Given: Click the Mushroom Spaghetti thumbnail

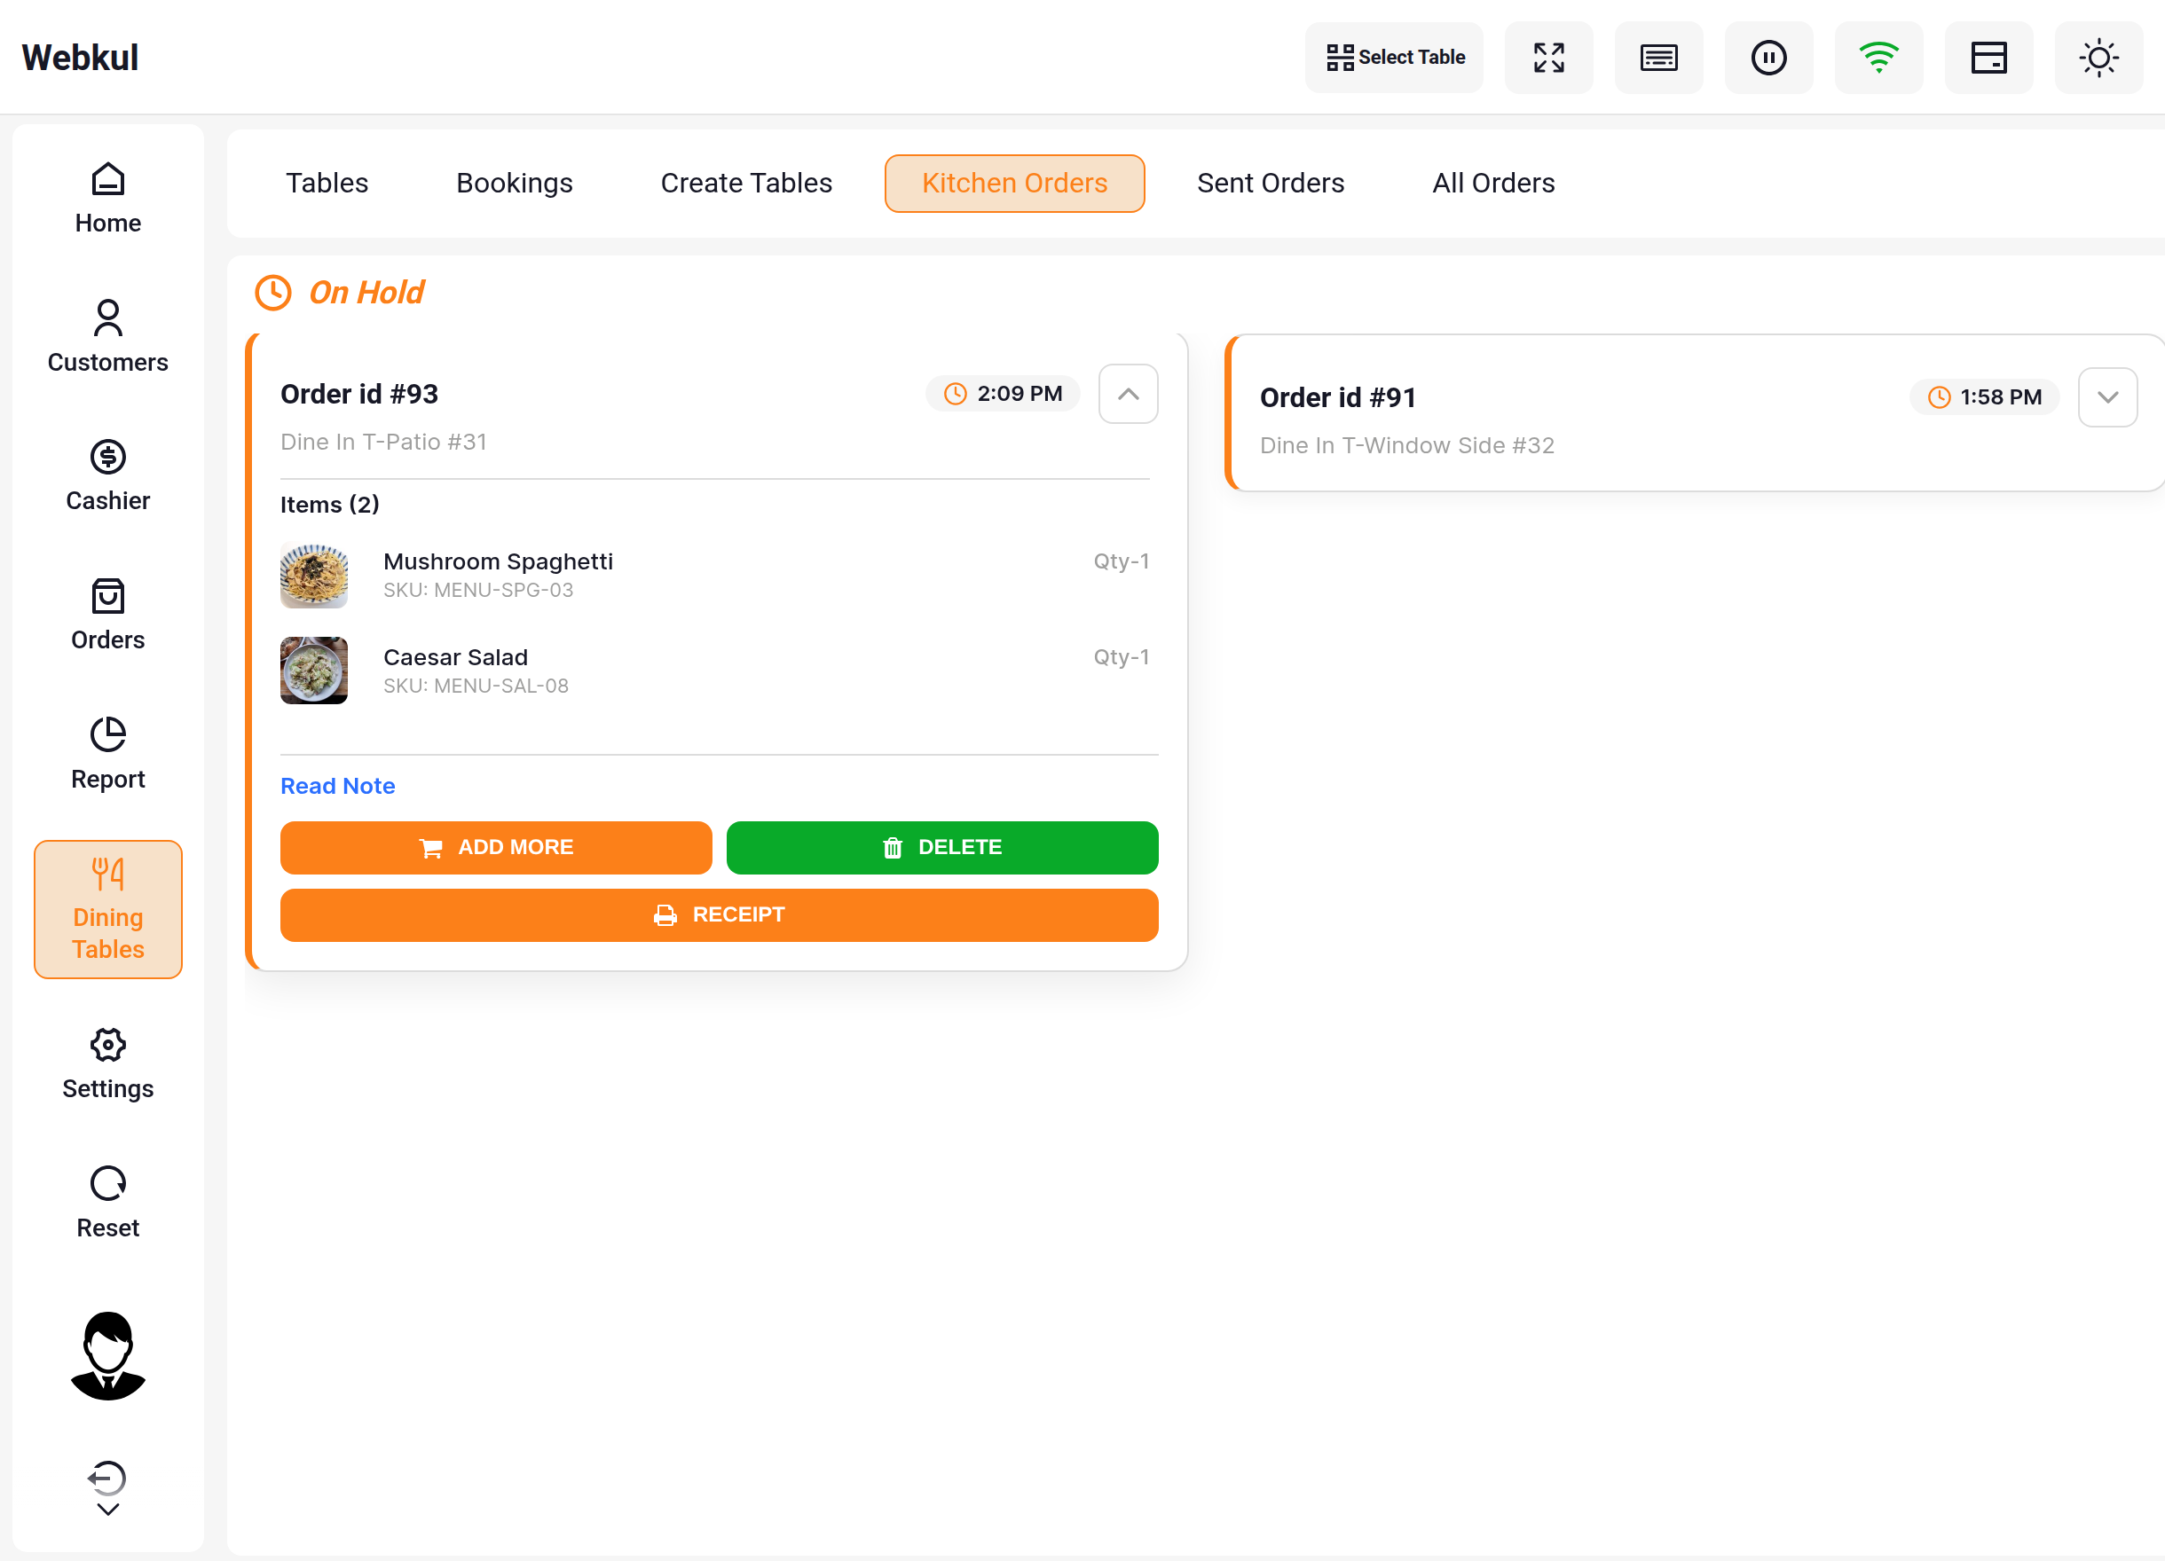Looking at the screenshot, I should pos(314,576).
